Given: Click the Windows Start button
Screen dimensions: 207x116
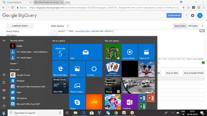Looking at the screenshot, I should tap(3, 113).
